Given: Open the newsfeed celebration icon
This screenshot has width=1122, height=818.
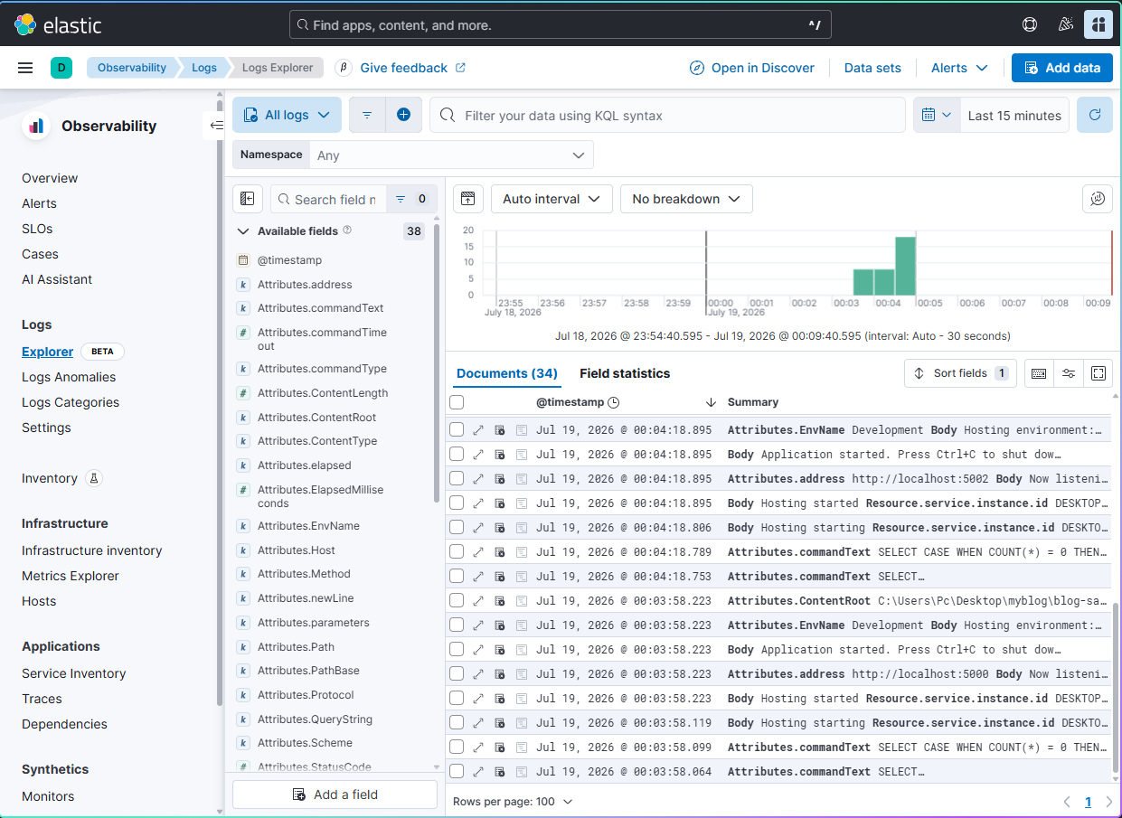Looking at the screenshot, I should tap(1065, 24).
